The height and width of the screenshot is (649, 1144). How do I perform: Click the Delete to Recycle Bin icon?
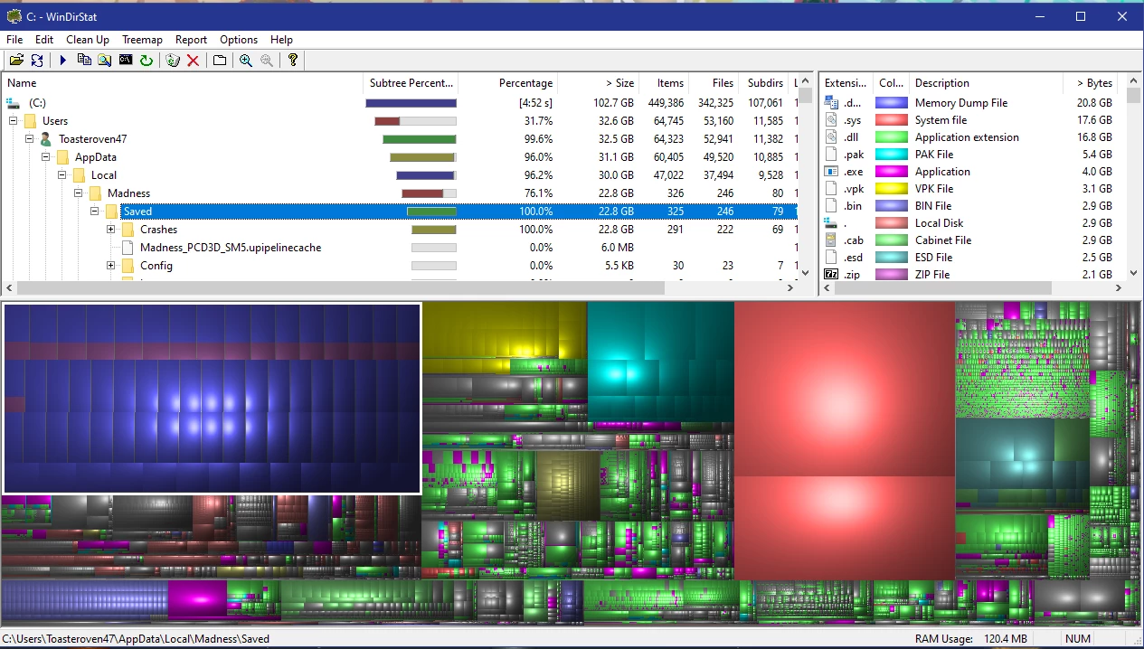tap(173, 61)
